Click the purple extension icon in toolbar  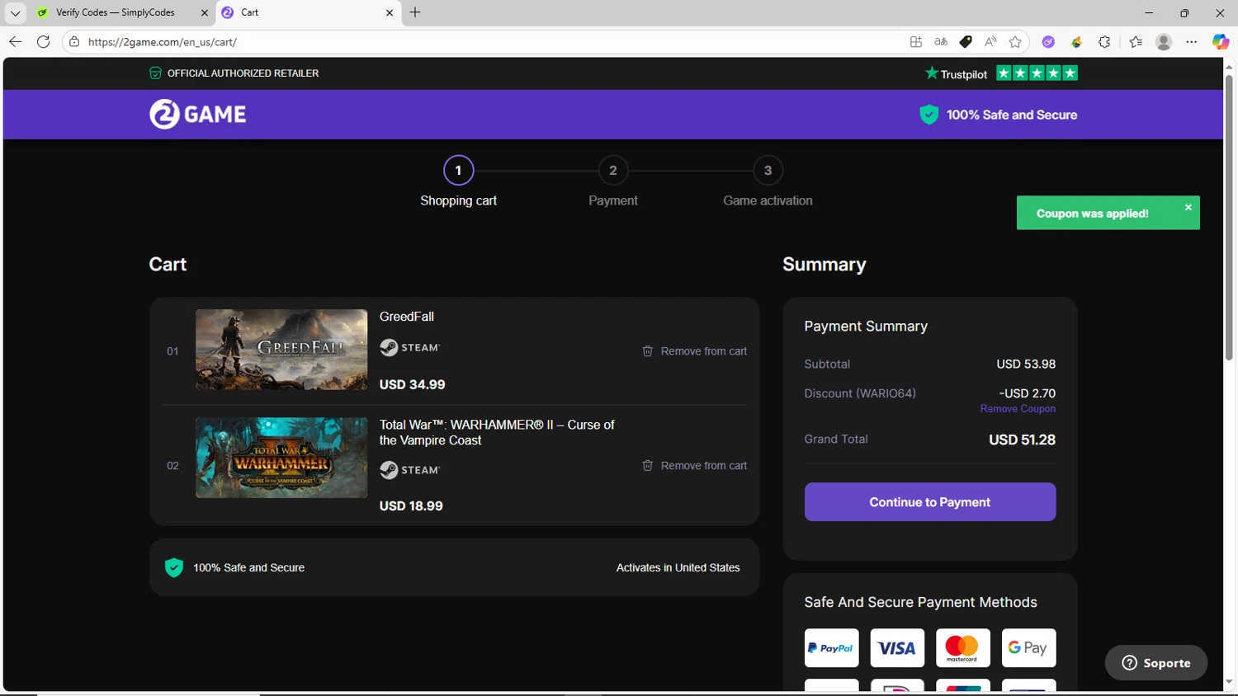click(1048, 42)
